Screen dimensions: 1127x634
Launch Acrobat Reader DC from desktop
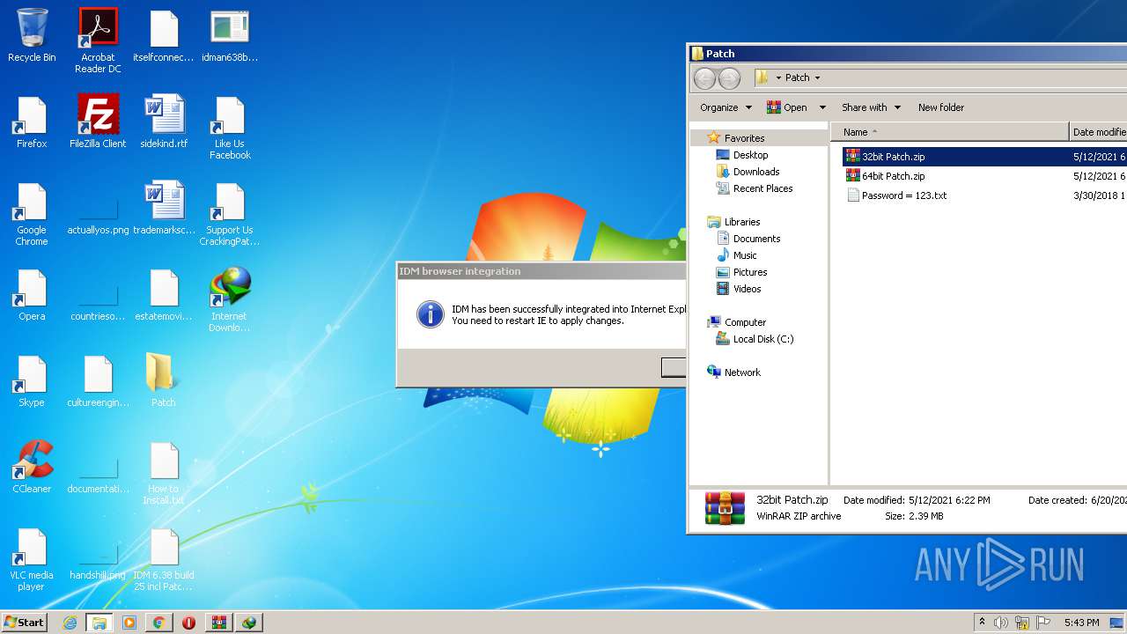coord(98,41)
